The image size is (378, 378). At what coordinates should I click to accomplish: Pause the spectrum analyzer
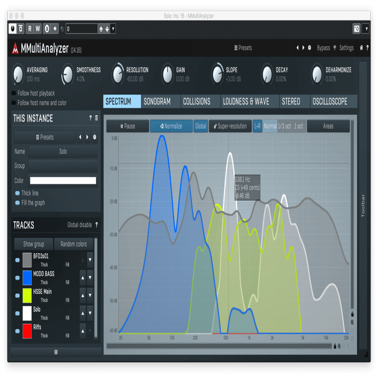(x=127, y=126)
